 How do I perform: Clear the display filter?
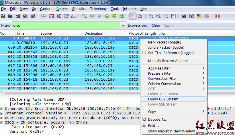[x=156, y=25]
